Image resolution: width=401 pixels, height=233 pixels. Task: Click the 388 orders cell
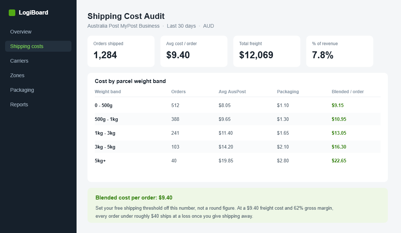pyautogui.click(x=175, y=119)
